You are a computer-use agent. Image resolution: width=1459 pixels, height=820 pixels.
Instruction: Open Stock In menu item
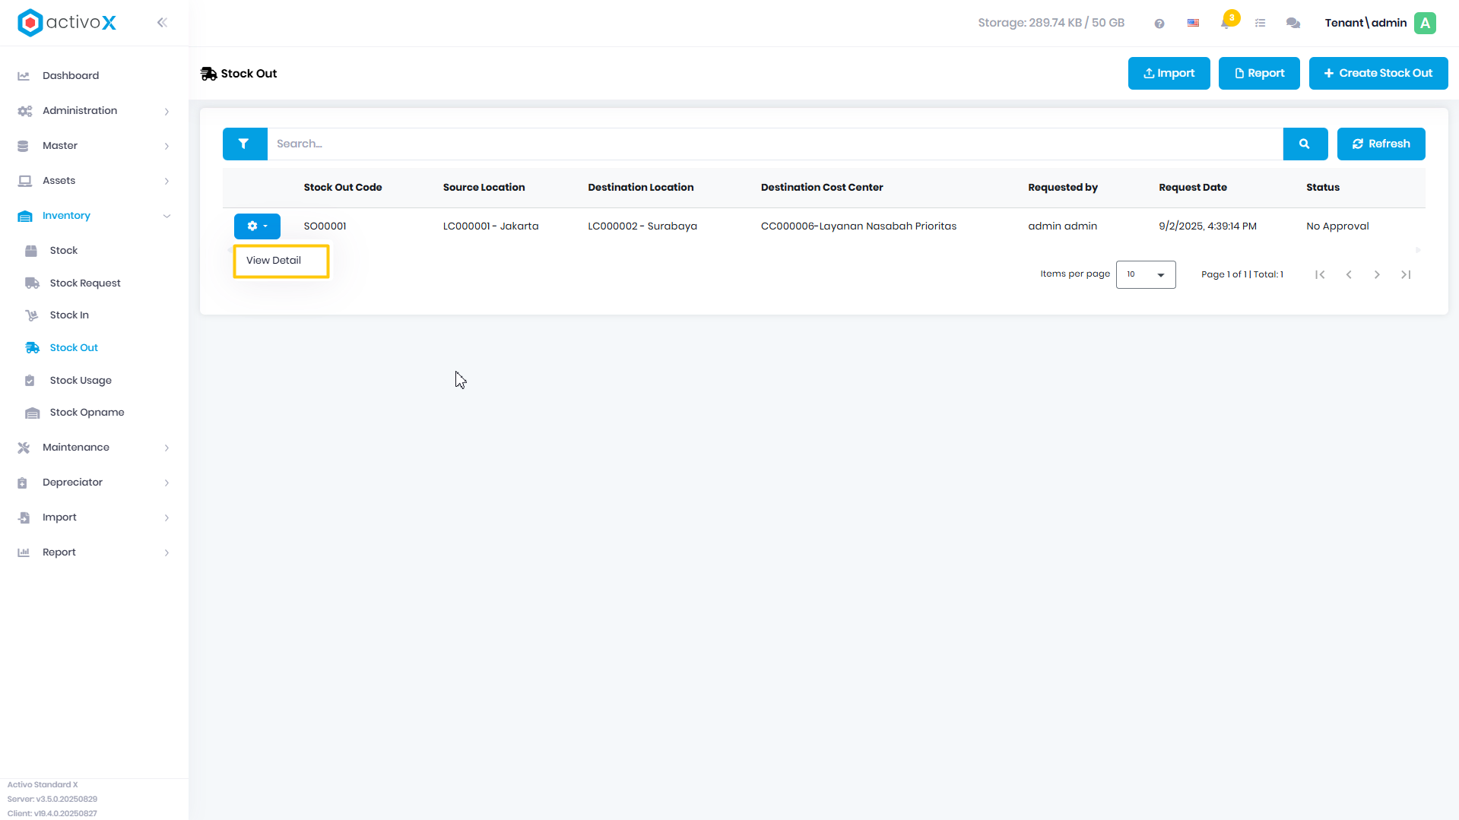pos(69,315)
